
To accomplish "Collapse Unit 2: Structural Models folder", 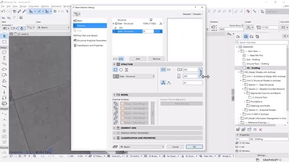I will [241, 81].
